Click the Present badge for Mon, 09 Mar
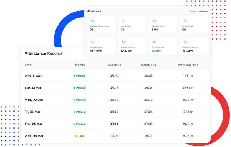Viewport: 231px width, 147px height. pos(80,100)
